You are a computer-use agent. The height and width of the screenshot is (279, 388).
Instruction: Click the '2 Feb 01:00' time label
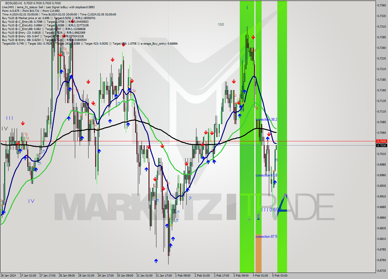pos(202,276)
